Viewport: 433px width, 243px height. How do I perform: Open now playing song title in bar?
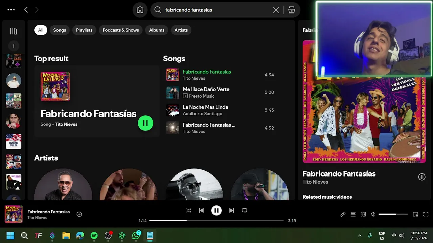[48, 212]
